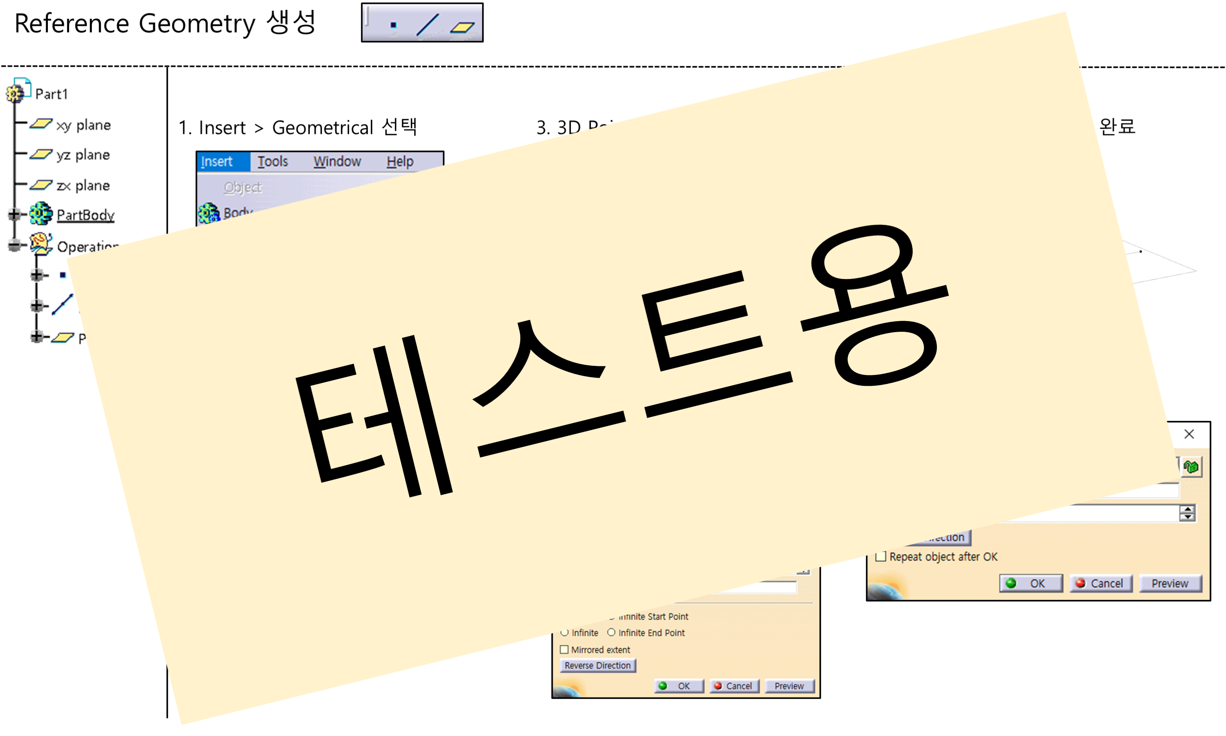1226x736 pixels.
Task: Select the Infinite End Point radio button
Action: (612, 632)
